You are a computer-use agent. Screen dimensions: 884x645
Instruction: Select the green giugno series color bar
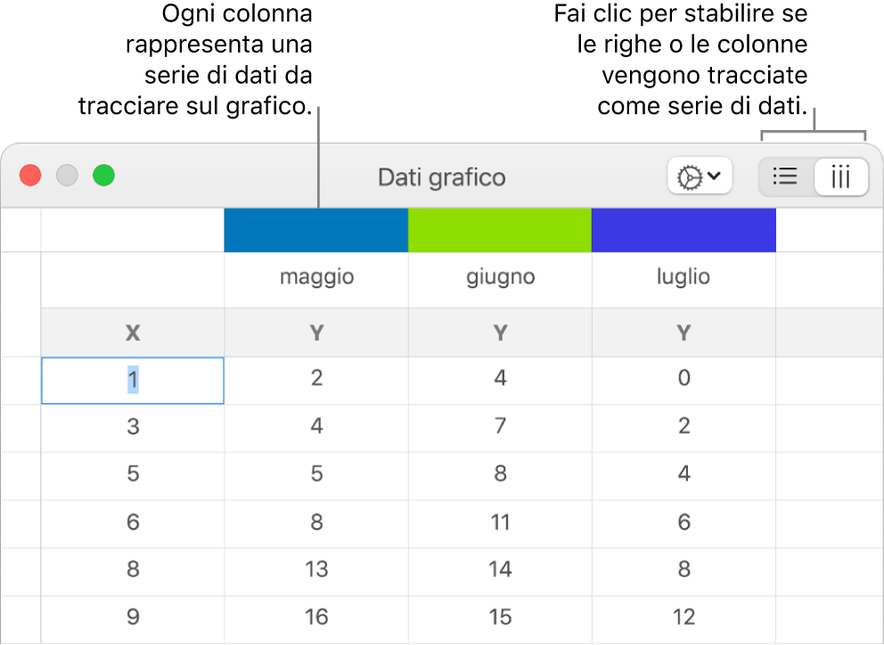click(500, 231)
